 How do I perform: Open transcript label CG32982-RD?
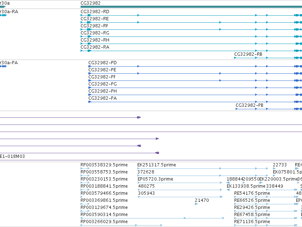tap(95, 12)
